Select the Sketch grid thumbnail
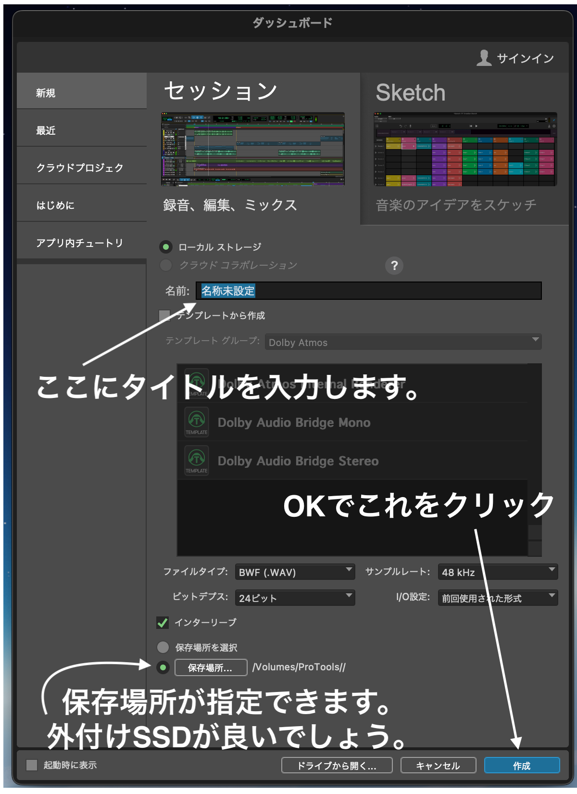Viewport: 577px width, 794px height. 465,149
